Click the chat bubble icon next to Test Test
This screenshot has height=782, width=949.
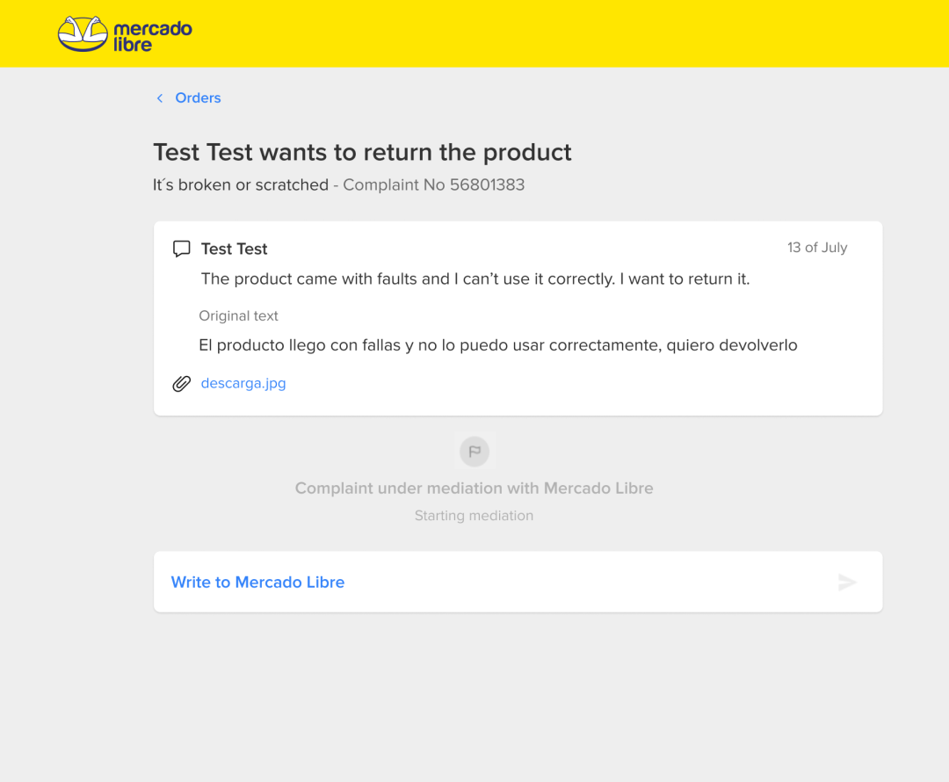182,249
